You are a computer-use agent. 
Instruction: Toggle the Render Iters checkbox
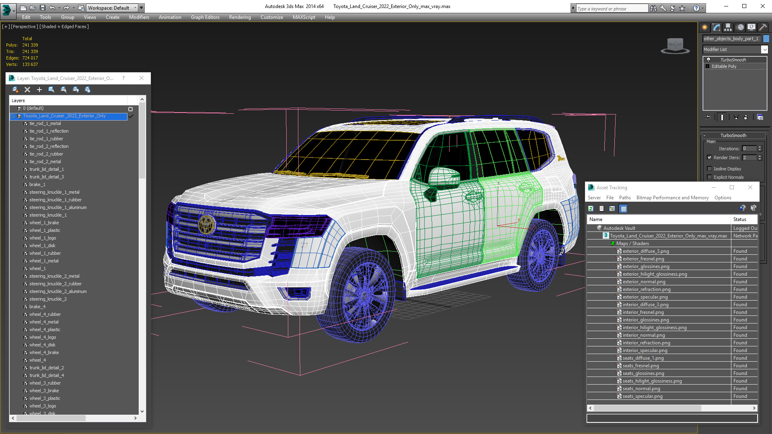[709, 158]
